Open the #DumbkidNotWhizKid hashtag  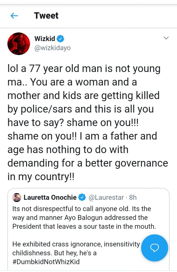[x=46, y=262]
